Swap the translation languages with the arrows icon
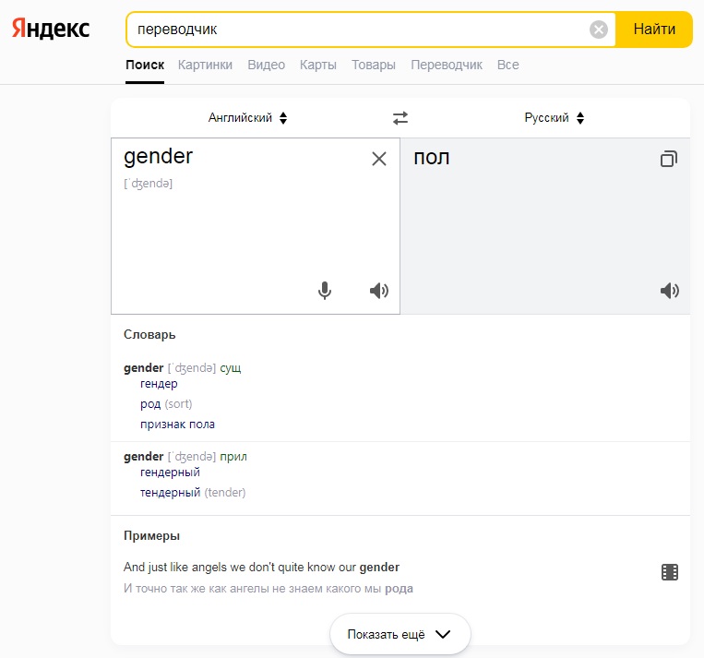The width and height of the screenshot is (704, 658). pos(400,118)
